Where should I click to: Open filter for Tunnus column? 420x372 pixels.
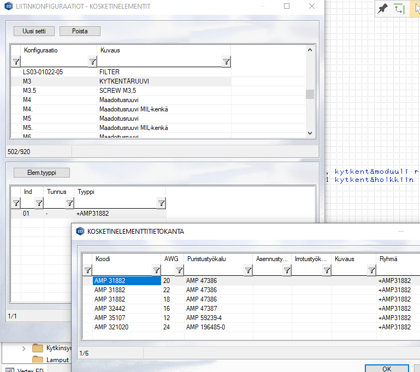[x=69, y=203]
